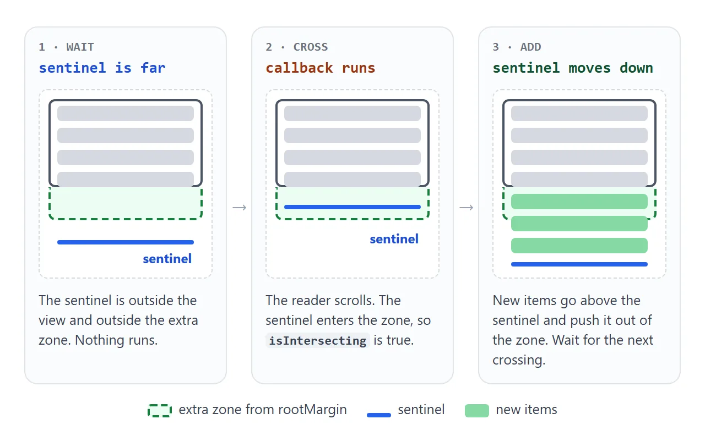The height and width of the screenshot is (446, 705).
Task: Click the "extra zone from rootMargin" legend label
Action: 263,410
